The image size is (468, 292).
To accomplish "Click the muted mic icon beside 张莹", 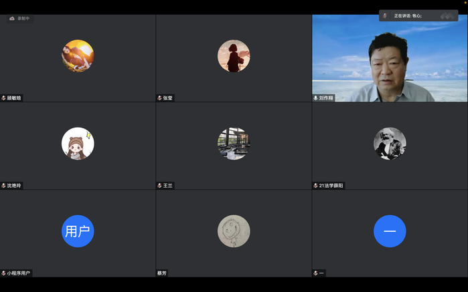I will coord(160,98).
